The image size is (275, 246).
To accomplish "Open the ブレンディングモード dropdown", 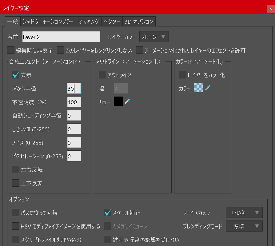I will click(244, 226).
